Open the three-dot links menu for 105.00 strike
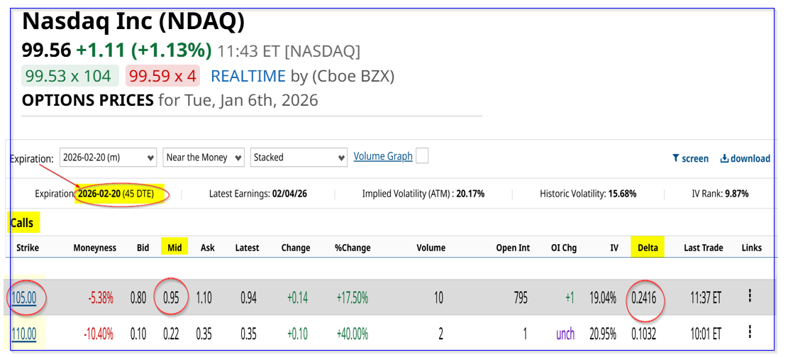The height and width of the screenshot is (357, 788). [x=750, y=297]
